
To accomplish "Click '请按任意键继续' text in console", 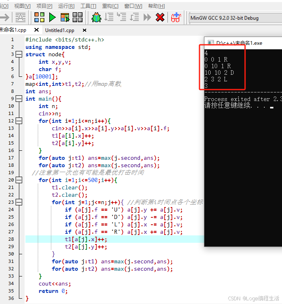I will click(227, 106).
